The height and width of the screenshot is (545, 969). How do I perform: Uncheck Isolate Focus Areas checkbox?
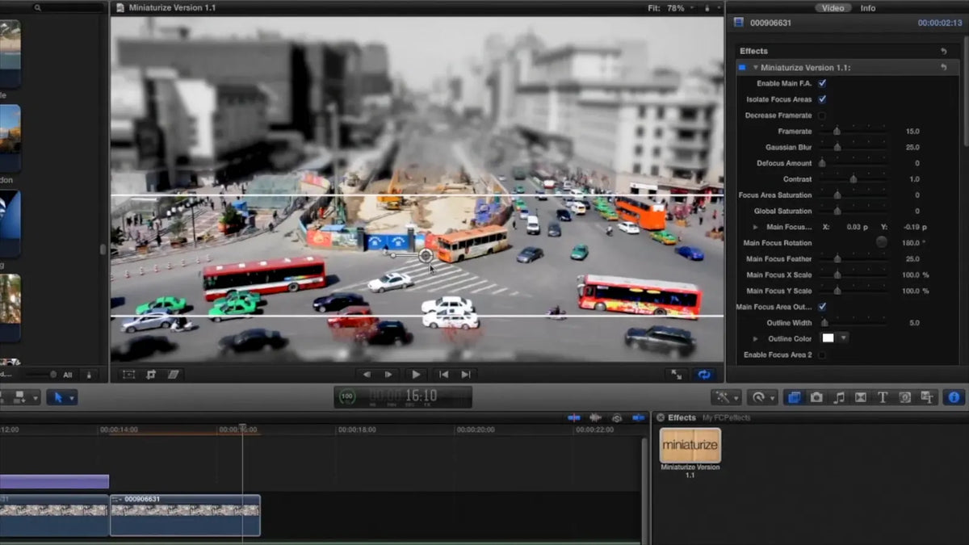click(822, 99)
